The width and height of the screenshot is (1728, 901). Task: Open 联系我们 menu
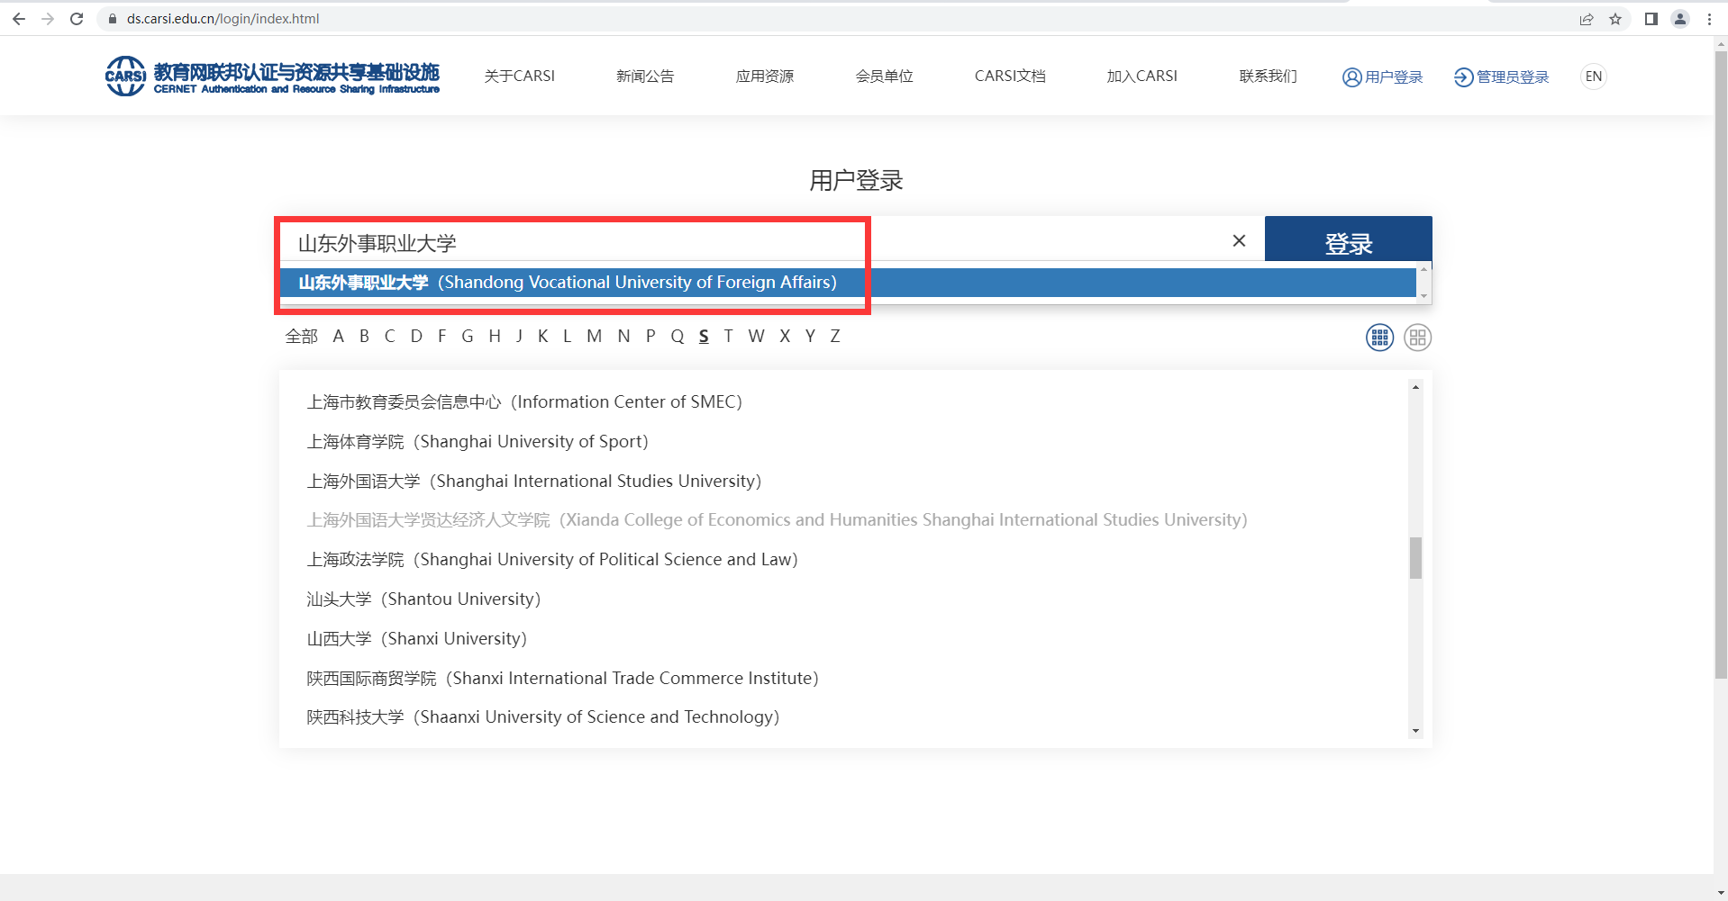tap(1269, 77)
